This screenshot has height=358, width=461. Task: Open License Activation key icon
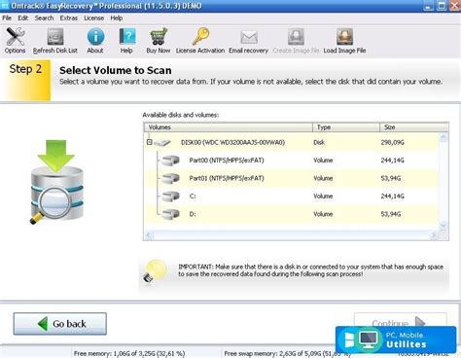(200, 36)
